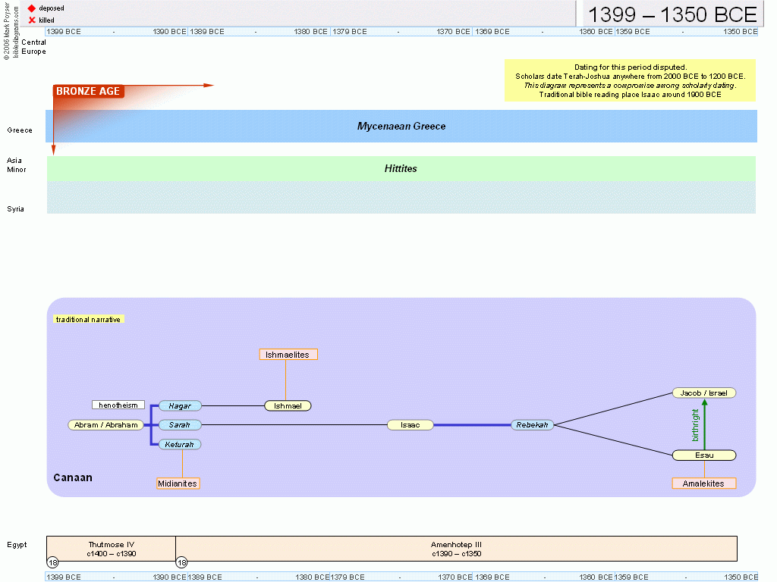777x582 pixels.
Task: Select the Esau node
Action: [x=703, y=455]
